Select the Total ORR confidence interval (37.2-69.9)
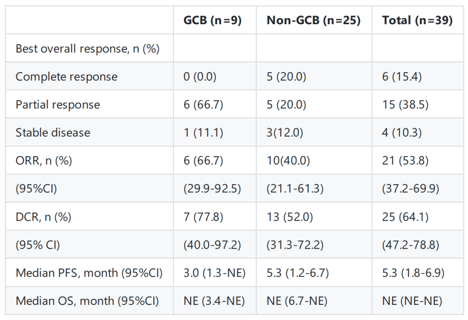The image size is (468, 320). tap(410, 189)
